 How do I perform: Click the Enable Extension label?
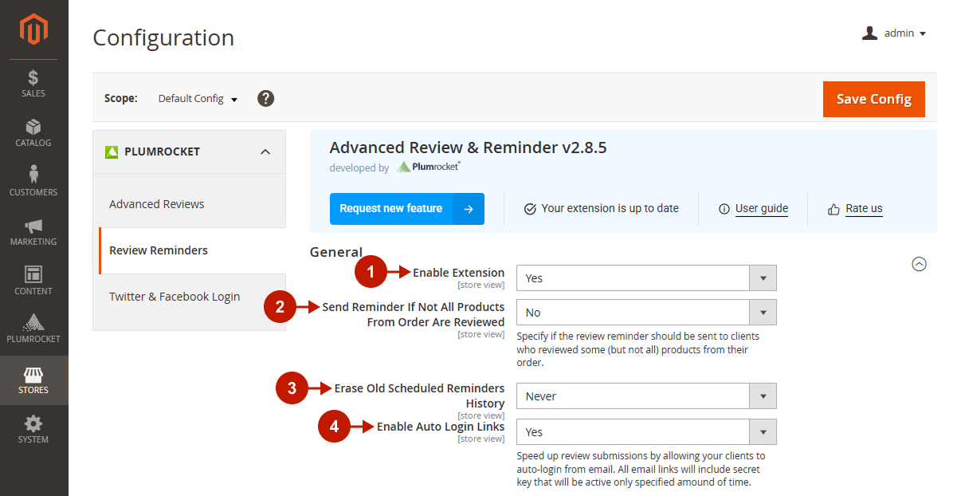point(459,273)
